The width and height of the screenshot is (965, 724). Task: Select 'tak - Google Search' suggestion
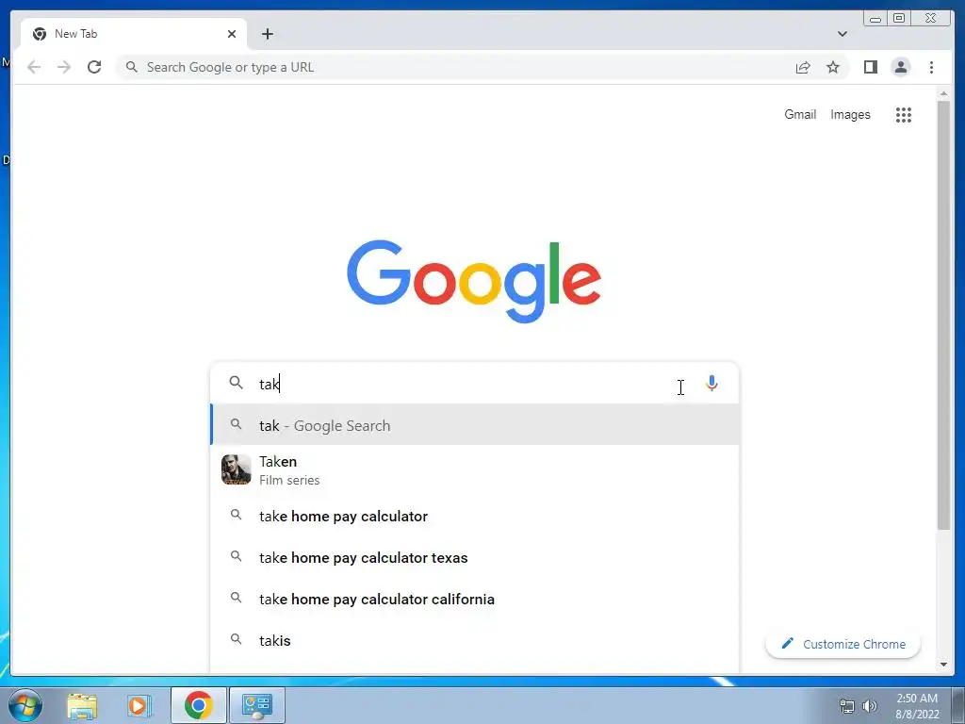click(x=475, y=425)
